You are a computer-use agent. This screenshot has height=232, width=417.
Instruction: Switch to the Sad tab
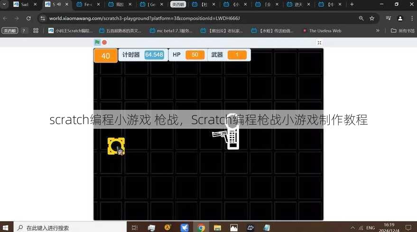pos(25,5)
